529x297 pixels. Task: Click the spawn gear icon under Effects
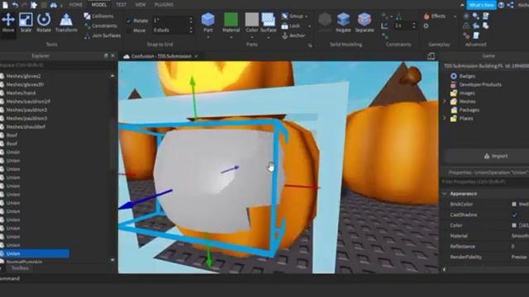[427, 26]
